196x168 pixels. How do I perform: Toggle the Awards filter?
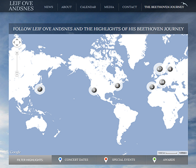tap(167, 160)
